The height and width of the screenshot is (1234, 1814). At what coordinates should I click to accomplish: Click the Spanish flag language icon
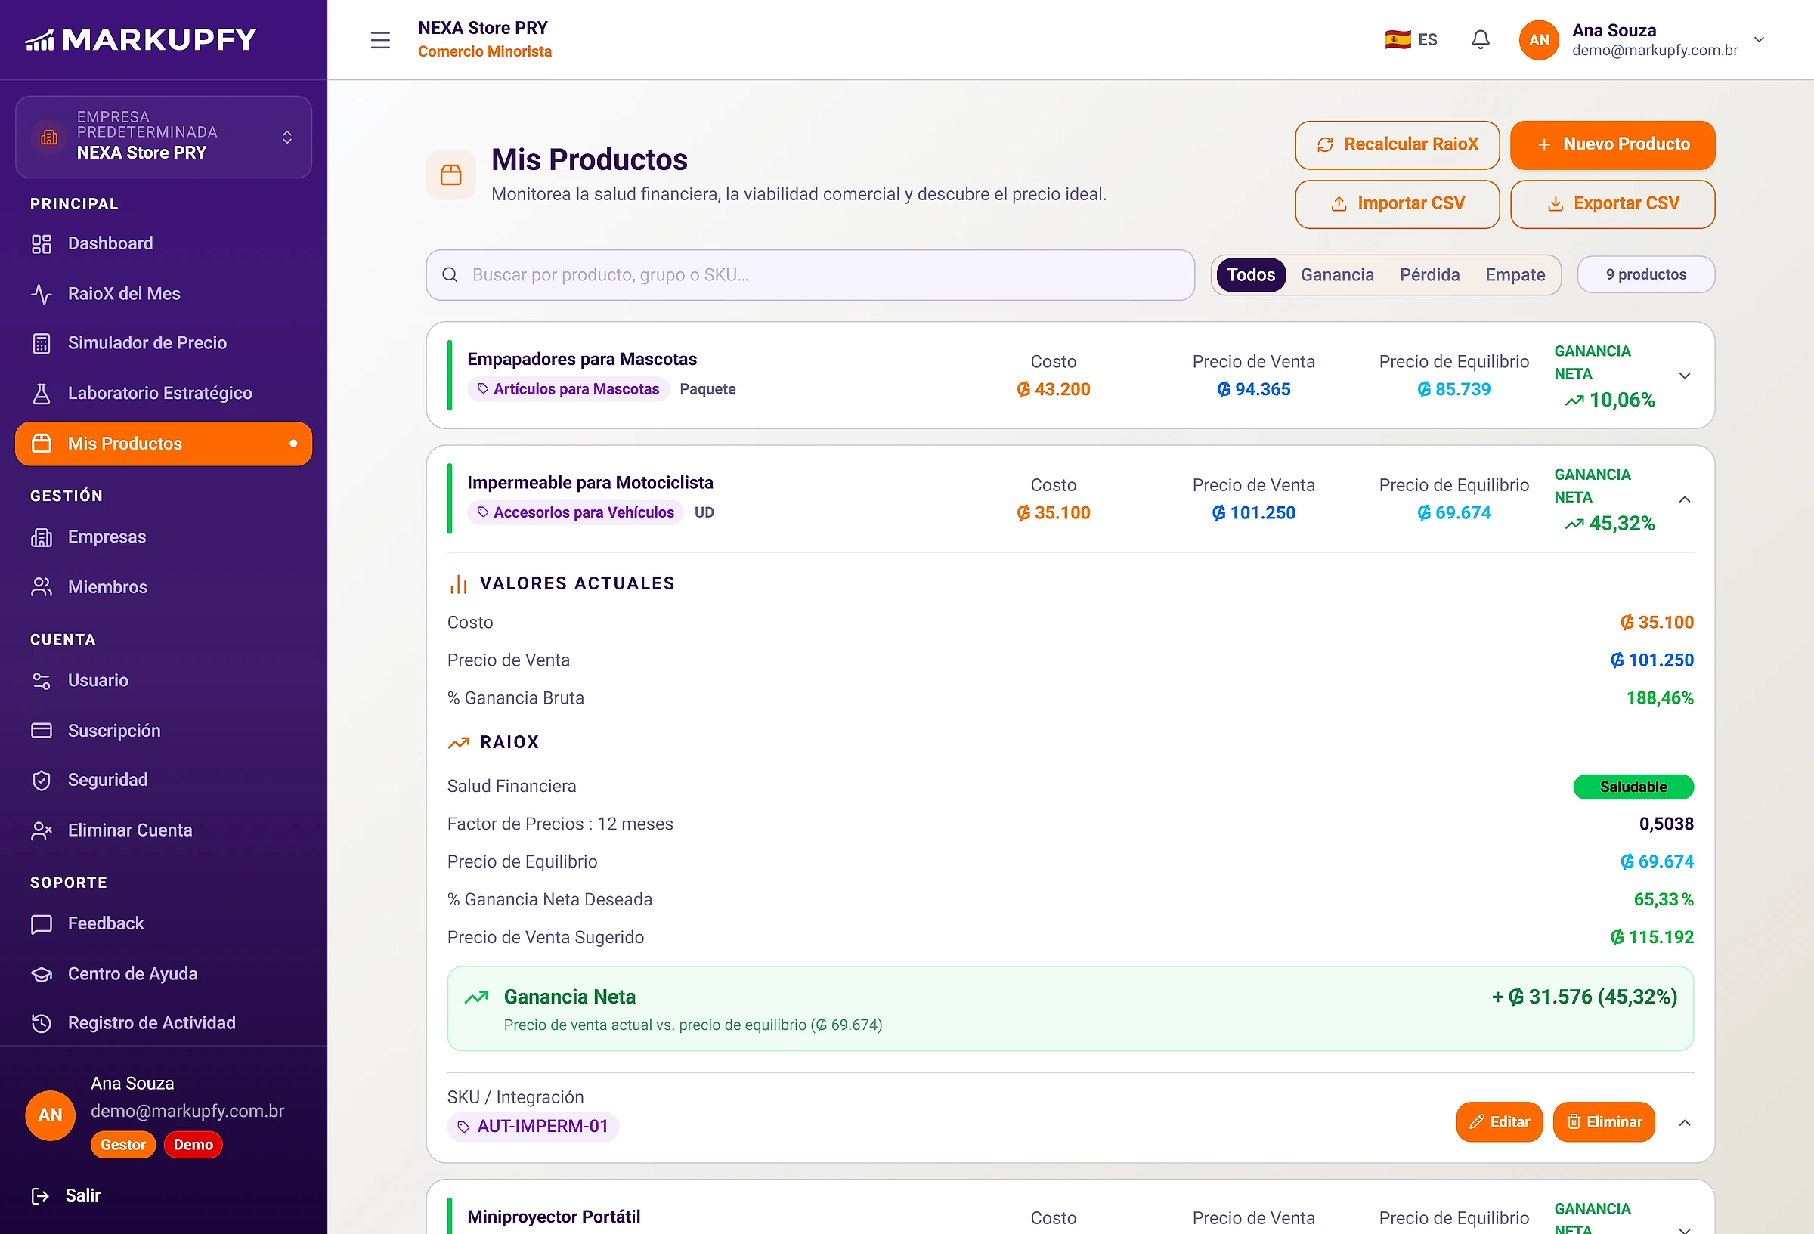pyautogui.click(x=1398, y=40)
